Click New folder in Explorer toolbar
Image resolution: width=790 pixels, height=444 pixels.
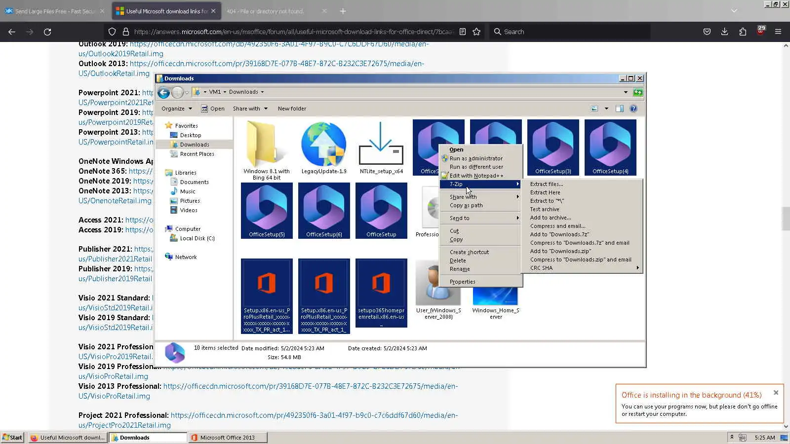292,109
